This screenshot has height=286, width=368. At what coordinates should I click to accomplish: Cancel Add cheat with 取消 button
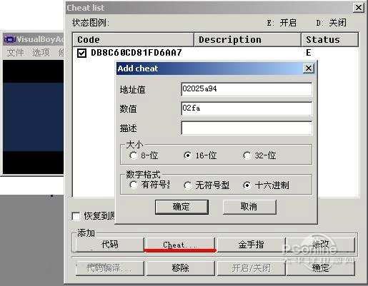[x=249, y=207]
